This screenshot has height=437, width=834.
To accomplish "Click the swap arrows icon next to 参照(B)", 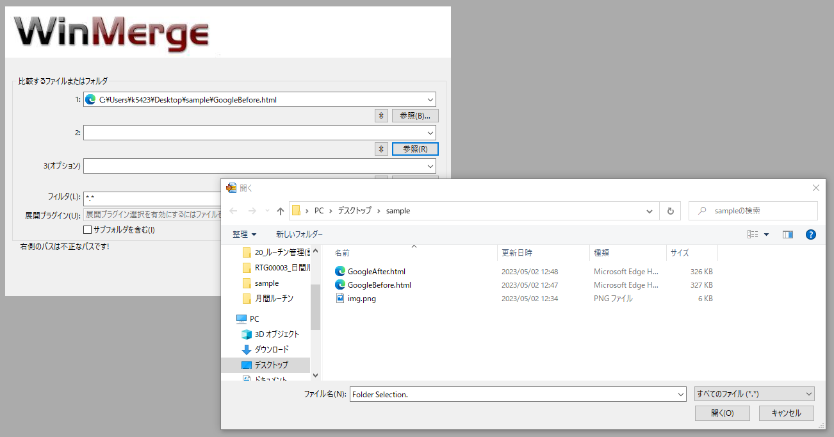I will [381, 115].
